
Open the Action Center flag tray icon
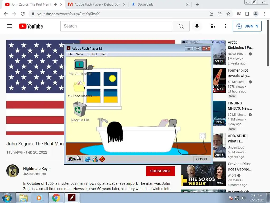pos(230,198)
